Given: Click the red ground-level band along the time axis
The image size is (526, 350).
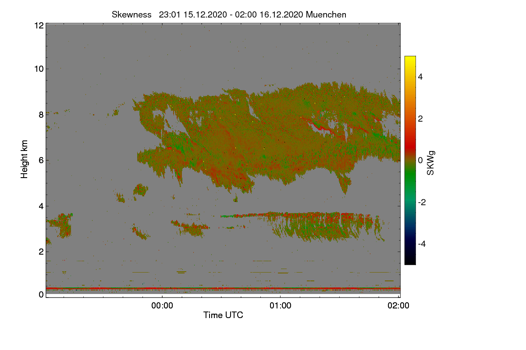Looking at the screenshot, I should click(223, 289).
